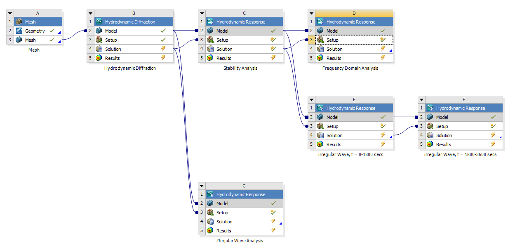Viewport: 515px width, 251px height.
Task: Click the Solution icon in Stability Analysis system C
Action: [x=210, y=49]
